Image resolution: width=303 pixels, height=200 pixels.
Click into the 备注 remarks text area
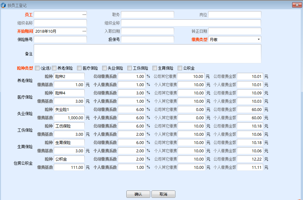point(147,54)
